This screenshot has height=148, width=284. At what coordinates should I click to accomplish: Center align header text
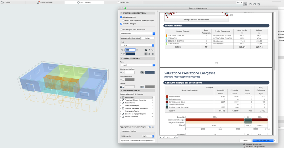click(149, 54)
